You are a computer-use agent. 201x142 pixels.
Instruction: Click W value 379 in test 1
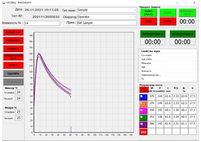152,97
